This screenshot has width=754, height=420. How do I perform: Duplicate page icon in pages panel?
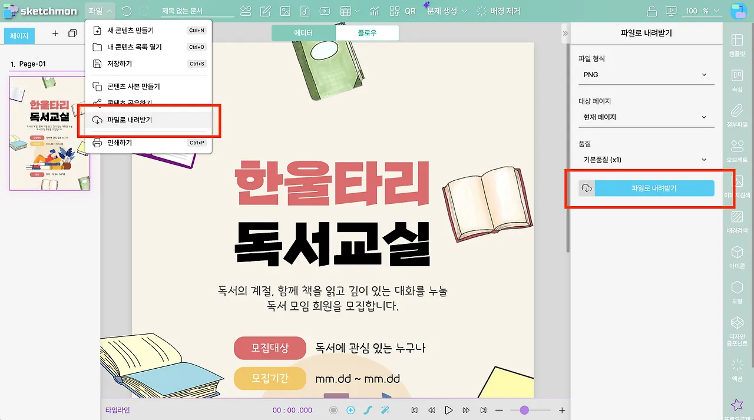pos(72,34)
